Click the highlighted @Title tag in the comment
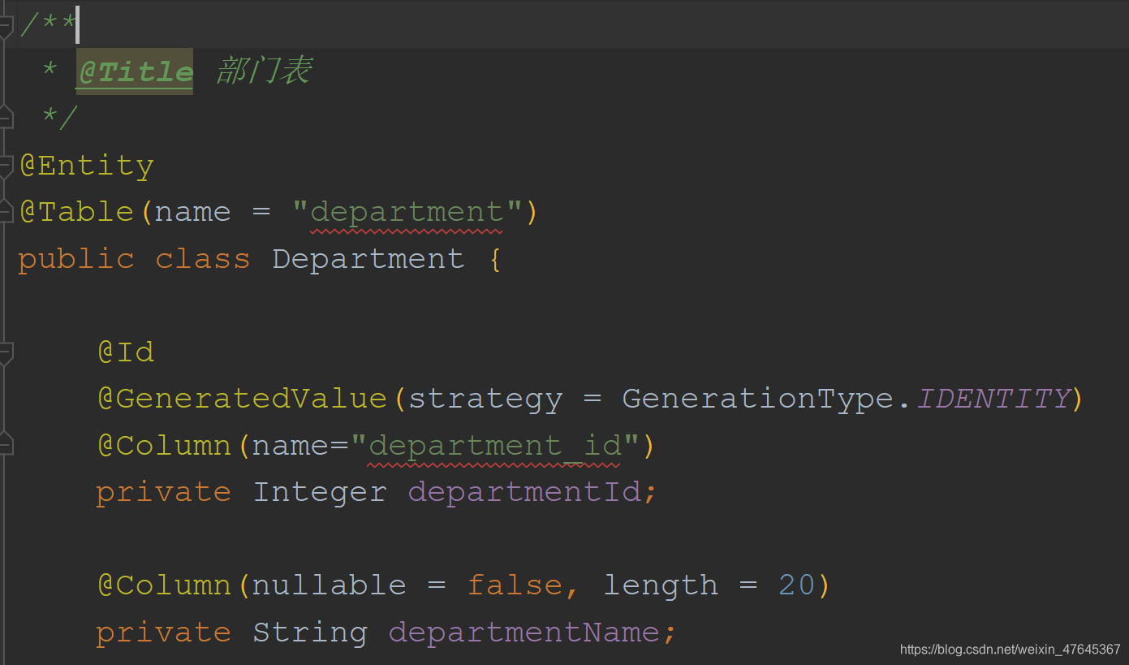The height and width of the screenshot is (665, 1129). [135, 71]
